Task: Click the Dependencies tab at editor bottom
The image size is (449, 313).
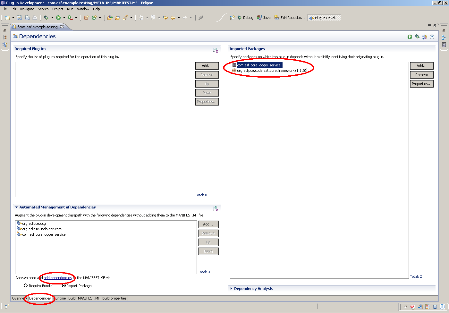Action: (x=40, y=298)
